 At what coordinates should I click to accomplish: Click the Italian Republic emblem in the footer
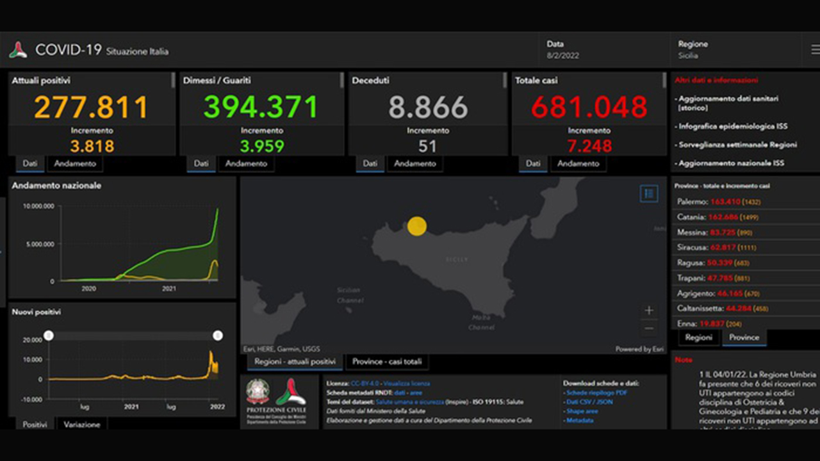[x=258, y=391]
